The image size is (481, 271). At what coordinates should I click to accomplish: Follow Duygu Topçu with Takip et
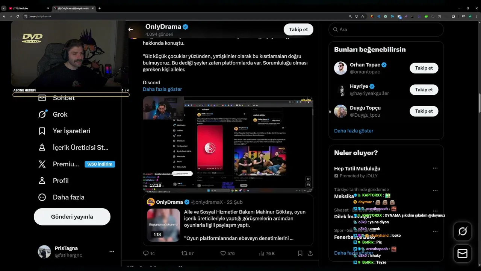point(424,111)
